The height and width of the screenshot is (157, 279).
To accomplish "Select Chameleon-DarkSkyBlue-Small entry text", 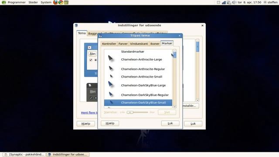I will tap(143, 103).
